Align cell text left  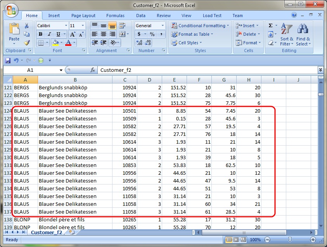click(95, 34)
